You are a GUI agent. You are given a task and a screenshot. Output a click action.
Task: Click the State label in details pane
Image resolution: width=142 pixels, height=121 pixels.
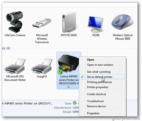coord(68,103)
